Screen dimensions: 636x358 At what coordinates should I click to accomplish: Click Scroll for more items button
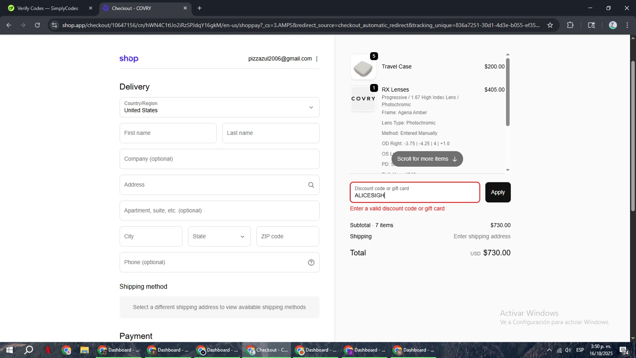tap(427, 159)
